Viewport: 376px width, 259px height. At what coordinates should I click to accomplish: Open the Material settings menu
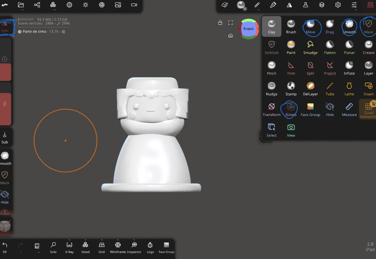(69, 5)
